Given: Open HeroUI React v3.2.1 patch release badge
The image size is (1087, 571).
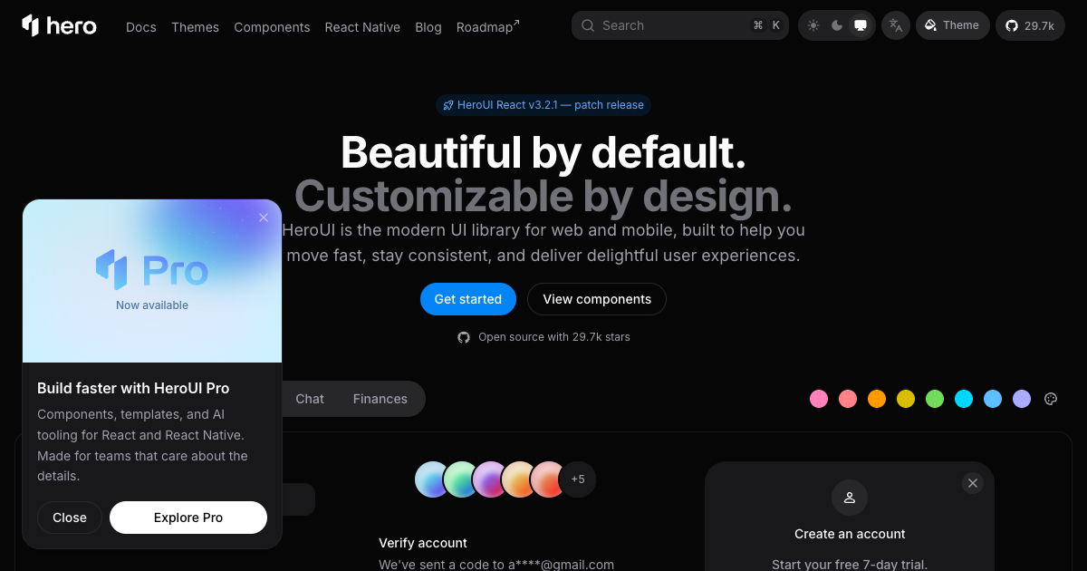Looking at the screenshot, I should (x=543, y=105).
